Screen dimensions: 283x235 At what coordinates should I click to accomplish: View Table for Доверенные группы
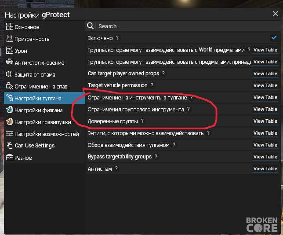pyautogui.click(x=265, y=121)
